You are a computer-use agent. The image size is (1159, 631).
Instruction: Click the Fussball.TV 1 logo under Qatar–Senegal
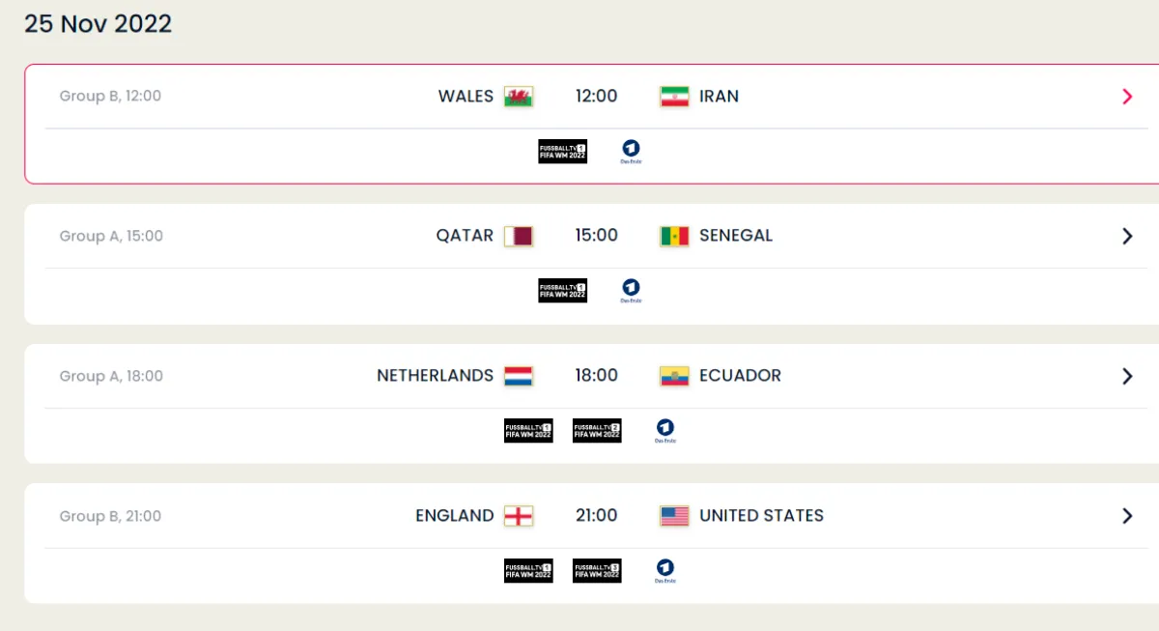click(562, 290)
